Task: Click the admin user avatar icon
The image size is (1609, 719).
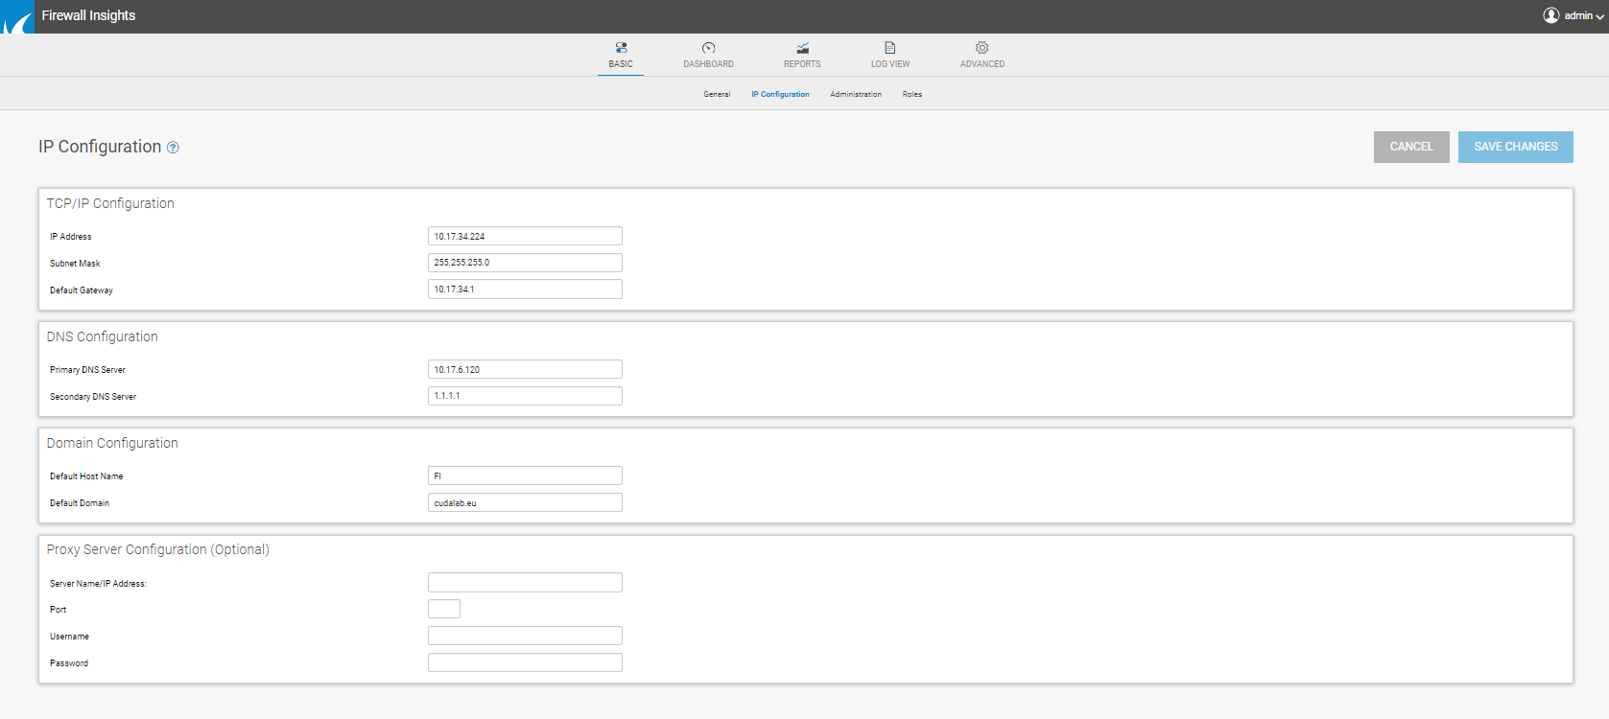Action: pyautogui.click(x=1551, y=15)
